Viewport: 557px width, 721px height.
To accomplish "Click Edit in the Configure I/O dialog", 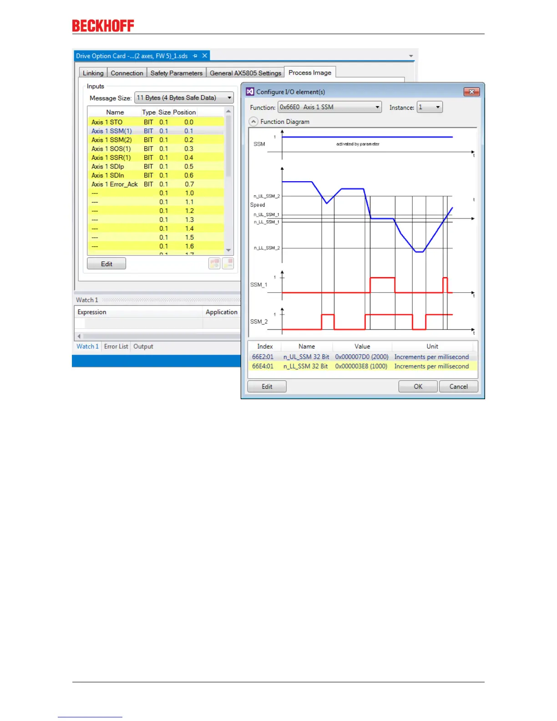I will tap(267, 386).
